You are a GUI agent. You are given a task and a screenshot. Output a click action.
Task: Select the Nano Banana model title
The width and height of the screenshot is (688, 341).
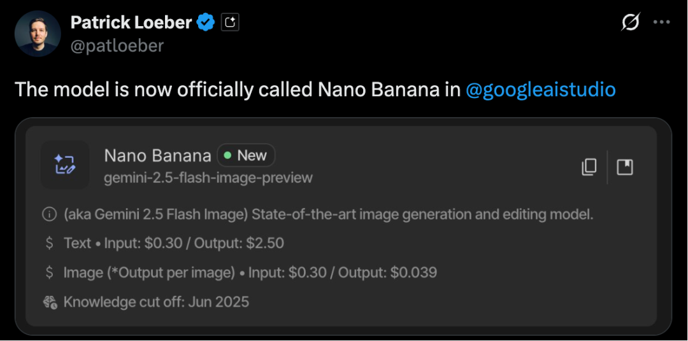pyautogui.click(x=157, y=156)
